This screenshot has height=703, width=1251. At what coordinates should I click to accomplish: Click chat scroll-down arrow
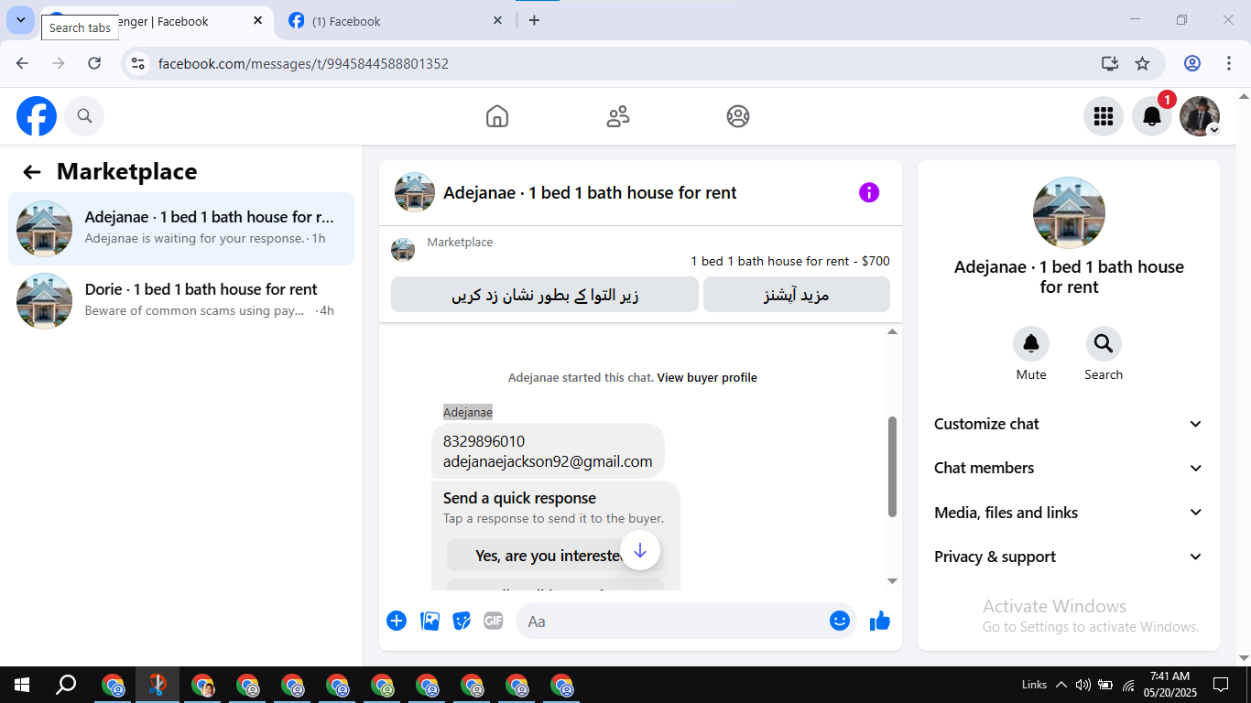click(893, 580)
